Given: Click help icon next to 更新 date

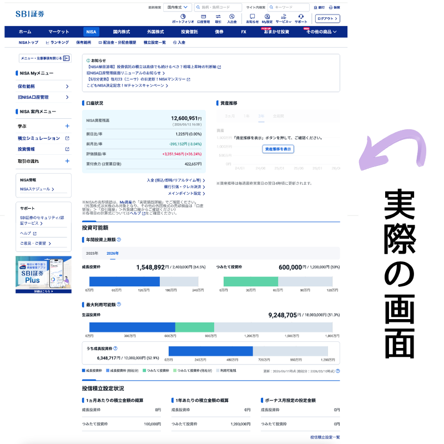Looking at the screenshot, I should pyautogui.click(x=337, y=371).
